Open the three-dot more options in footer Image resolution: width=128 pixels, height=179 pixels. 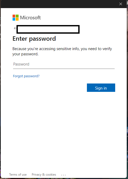point(63,175)
